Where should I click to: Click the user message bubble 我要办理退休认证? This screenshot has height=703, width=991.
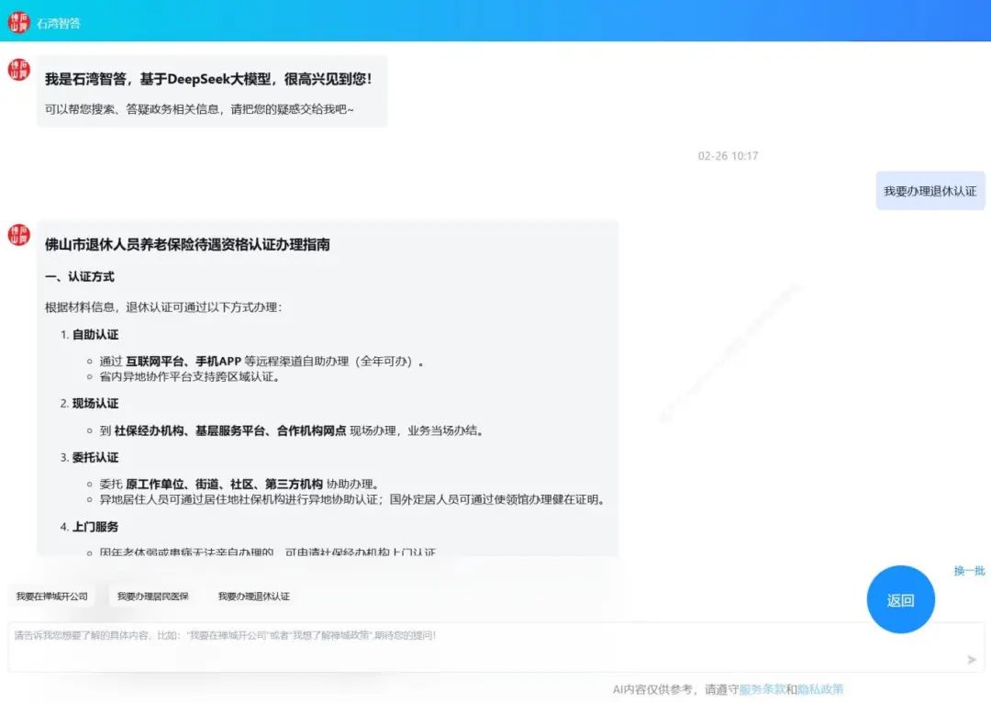click(x=930, y=191)
